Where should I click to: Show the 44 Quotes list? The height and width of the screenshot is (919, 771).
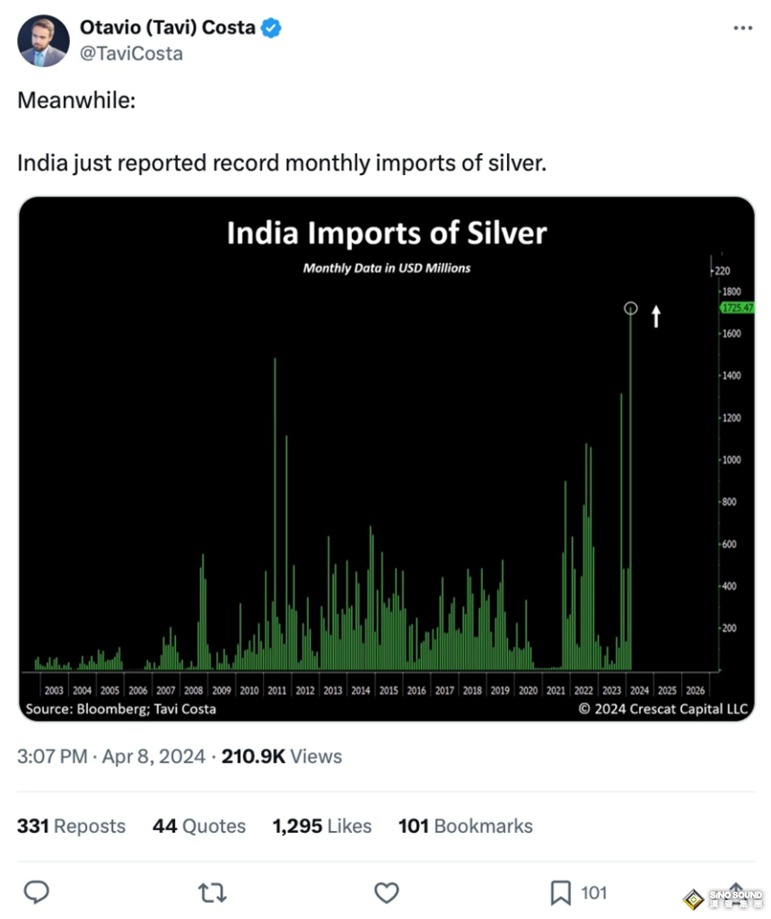(x=198, y=826)
